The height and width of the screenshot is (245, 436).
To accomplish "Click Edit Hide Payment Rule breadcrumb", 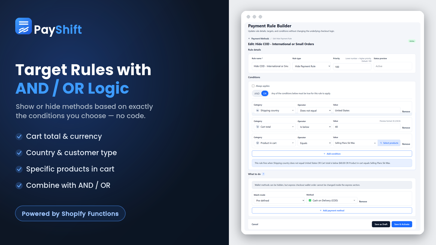I will (x=282, y=39).
